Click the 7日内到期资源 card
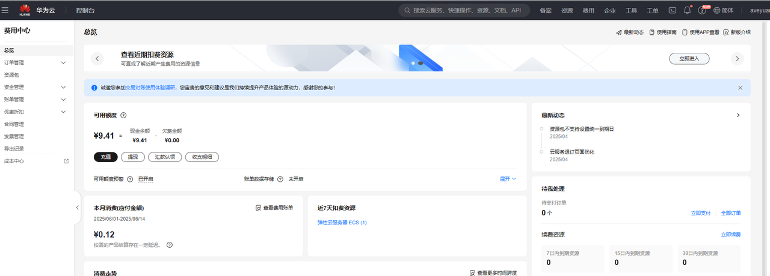This screenshot has height=276, width=770. click(573, 259)
